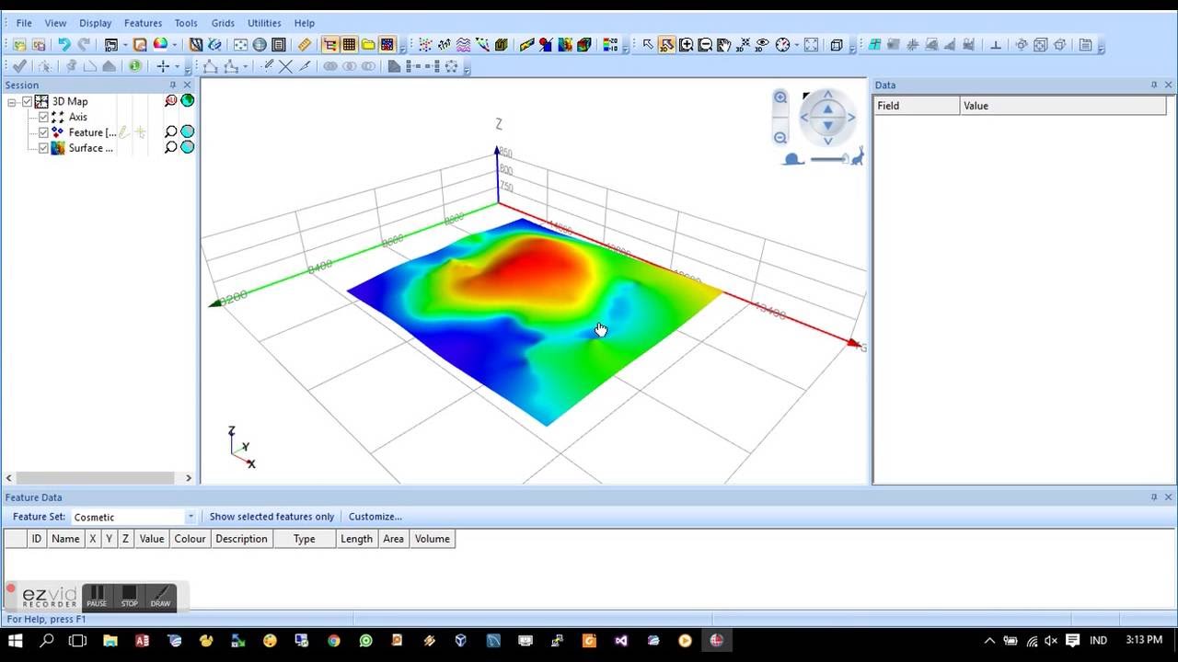1178x662 pixels.
Task: Click the ezvid STOP button
Action: click(x=129, y=597)
